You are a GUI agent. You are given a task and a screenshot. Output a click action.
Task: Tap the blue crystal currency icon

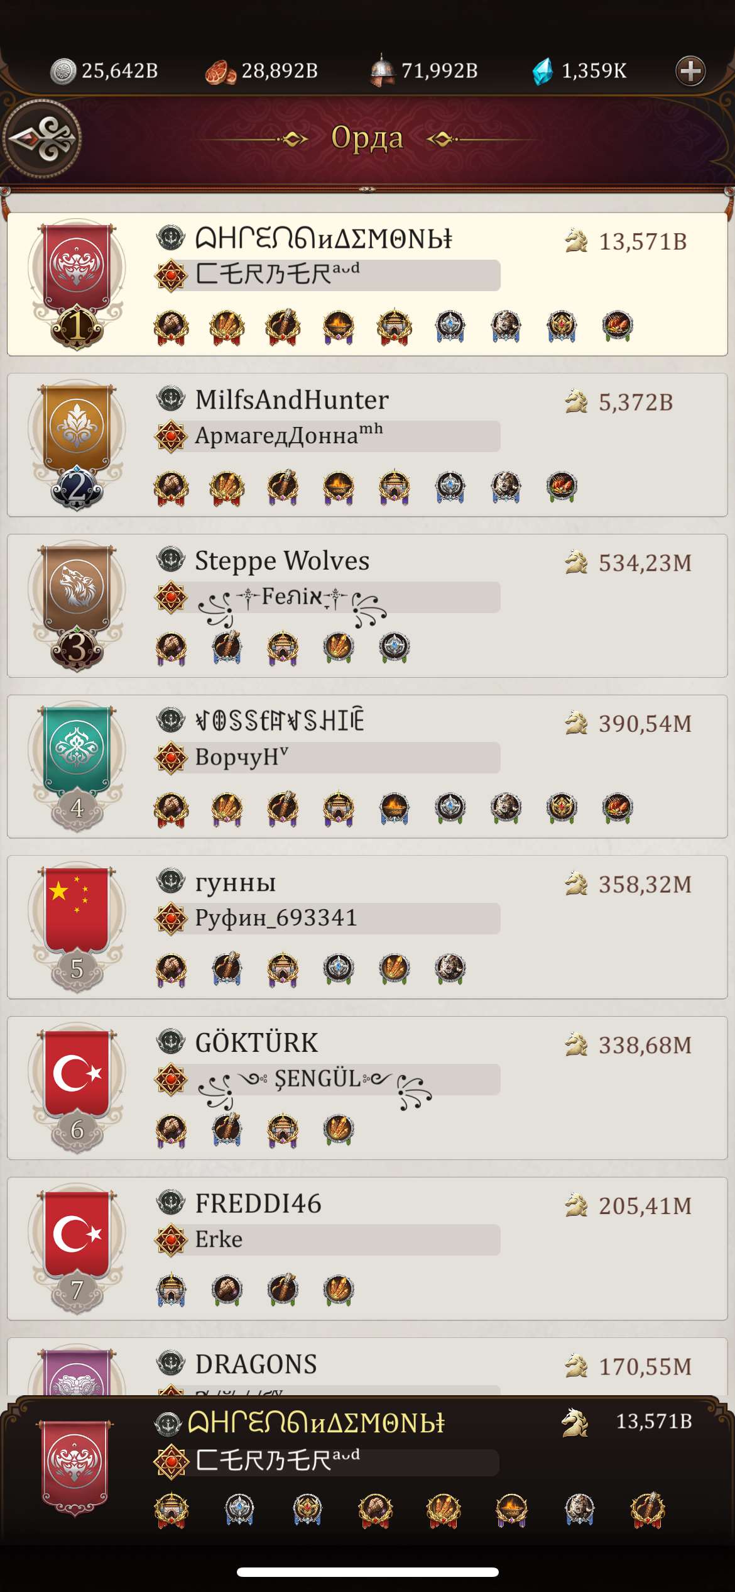click(543, 71)
